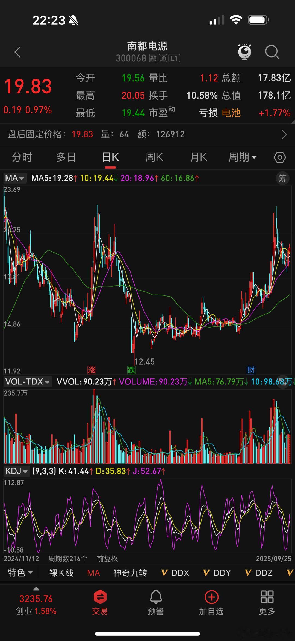Image resolution: width=295 pixels, height=641 pixels.
Task: Toggle 神奇九转 indicator
Action: (x=130, y=573)
